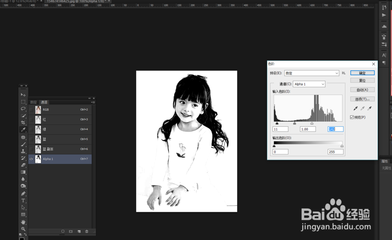392x240 pixels.
Task: Click the 选项(T)... button
Action: (362, 99)
